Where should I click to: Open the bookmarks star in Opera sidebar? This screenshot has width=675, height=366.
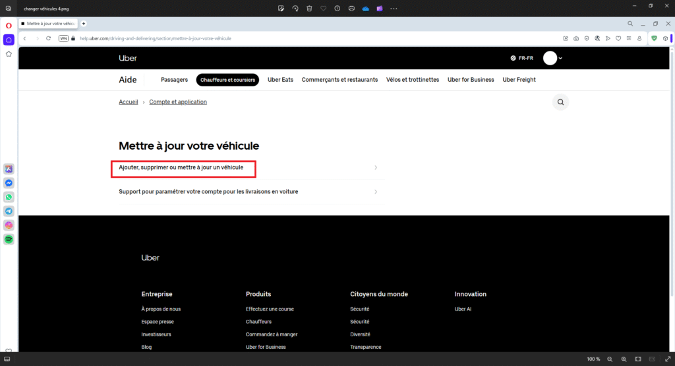[9, 54]
